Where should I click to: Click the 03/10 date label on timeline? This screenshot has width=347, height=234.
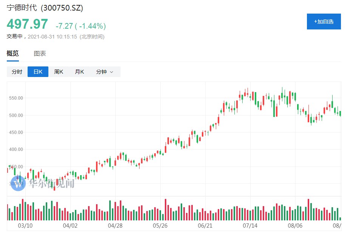pos(26,226)
